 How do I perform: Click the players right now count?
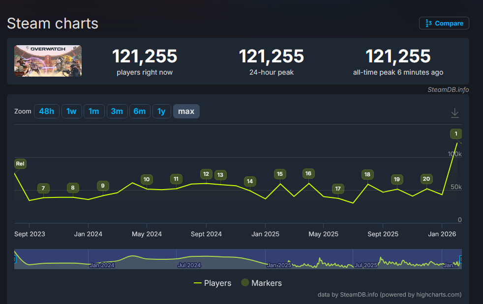[145, 56]
